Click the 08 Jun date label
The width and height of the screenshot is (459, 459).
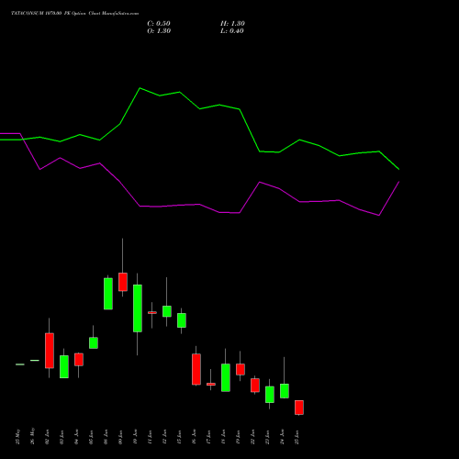pos(106,437)
